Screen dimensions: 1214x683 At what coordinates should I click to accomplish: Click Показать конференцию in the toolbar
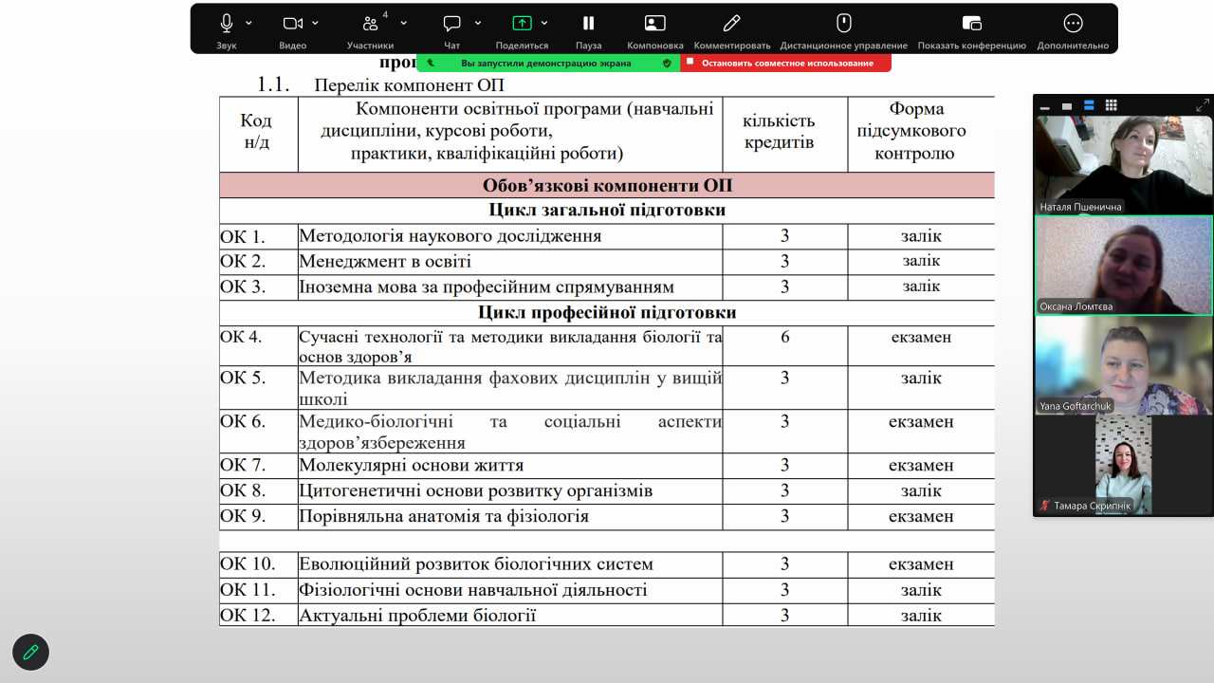point(971,24)
